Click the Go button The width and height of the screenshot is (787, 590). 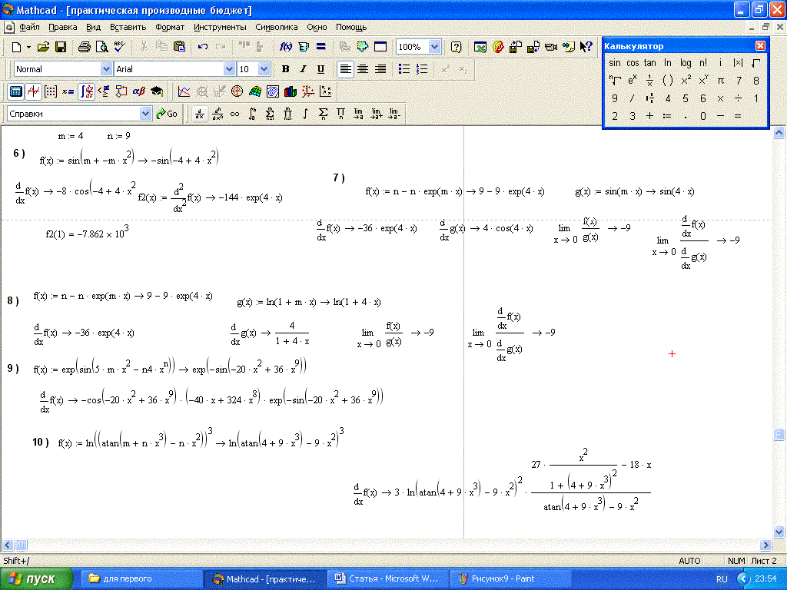tap(167, 114)
